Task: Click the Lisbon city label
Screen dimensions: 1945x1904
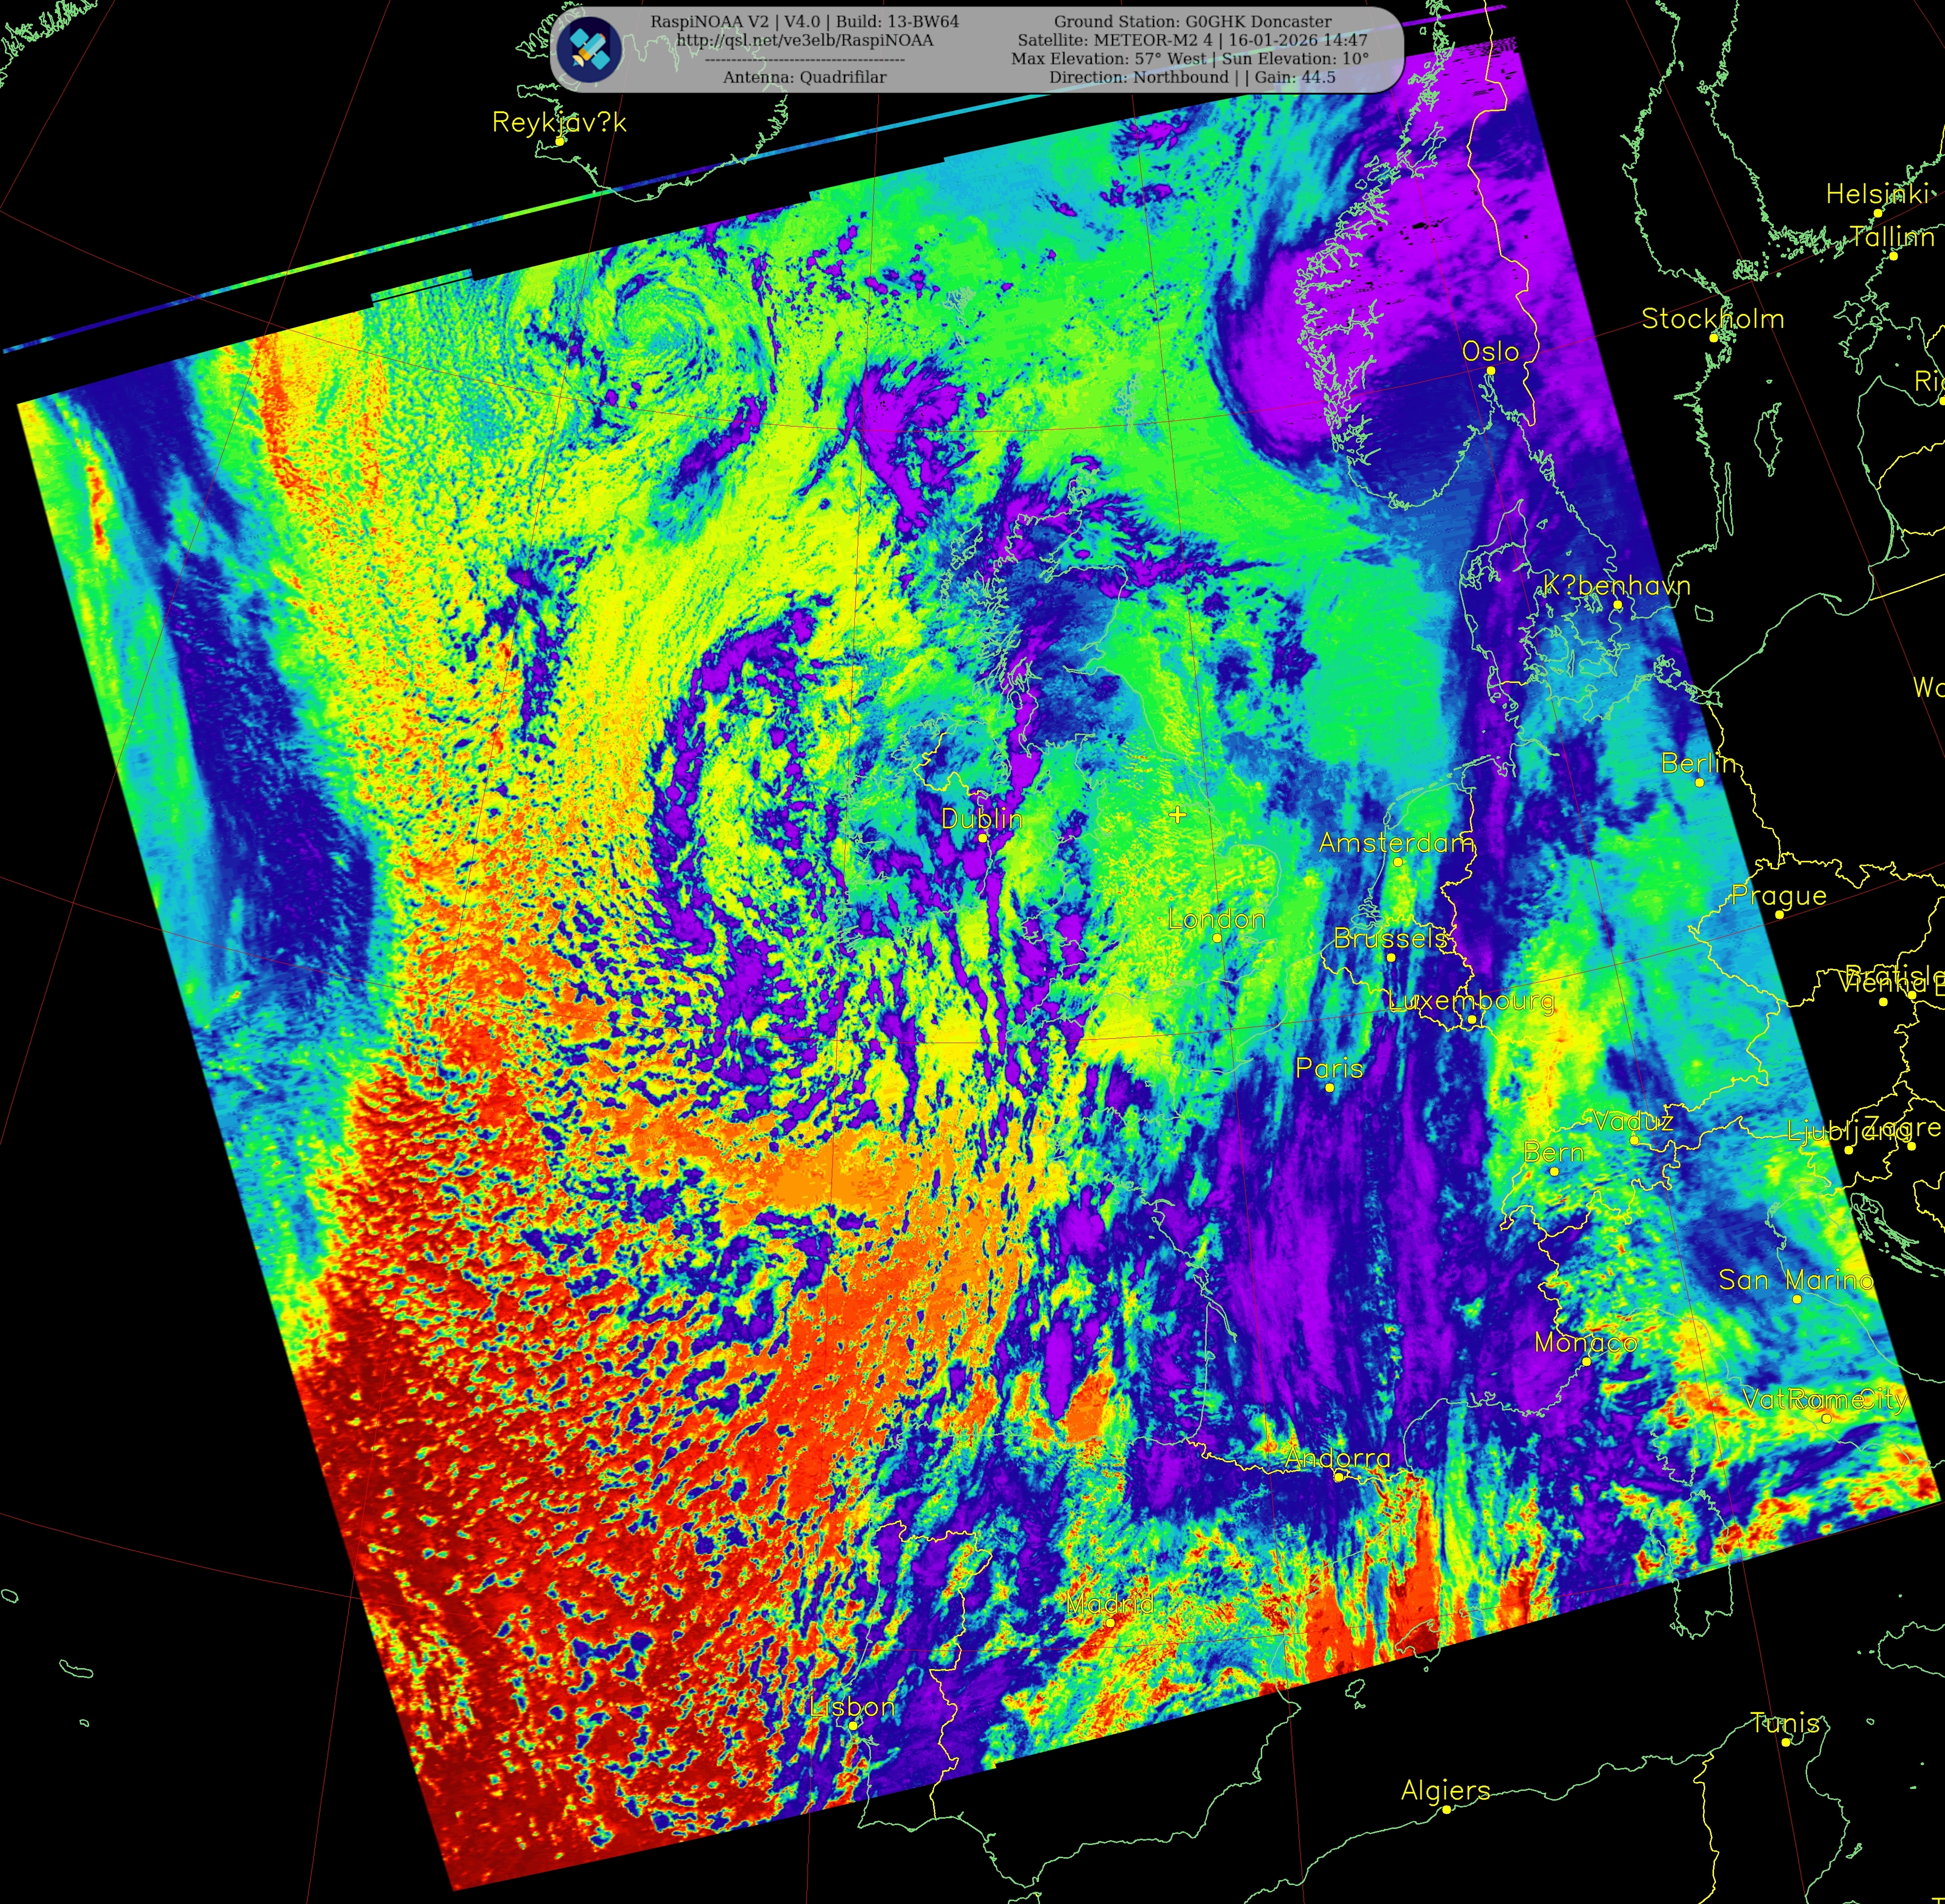Action: point(852,1706)
